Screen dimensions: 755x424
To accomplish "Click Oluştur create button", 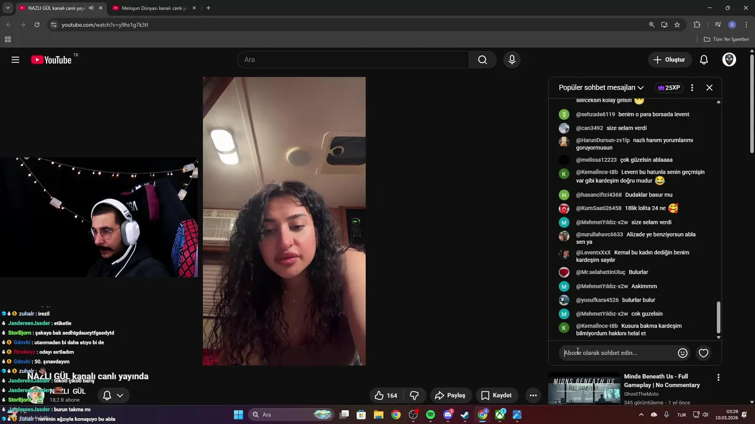I will (669, 59).
